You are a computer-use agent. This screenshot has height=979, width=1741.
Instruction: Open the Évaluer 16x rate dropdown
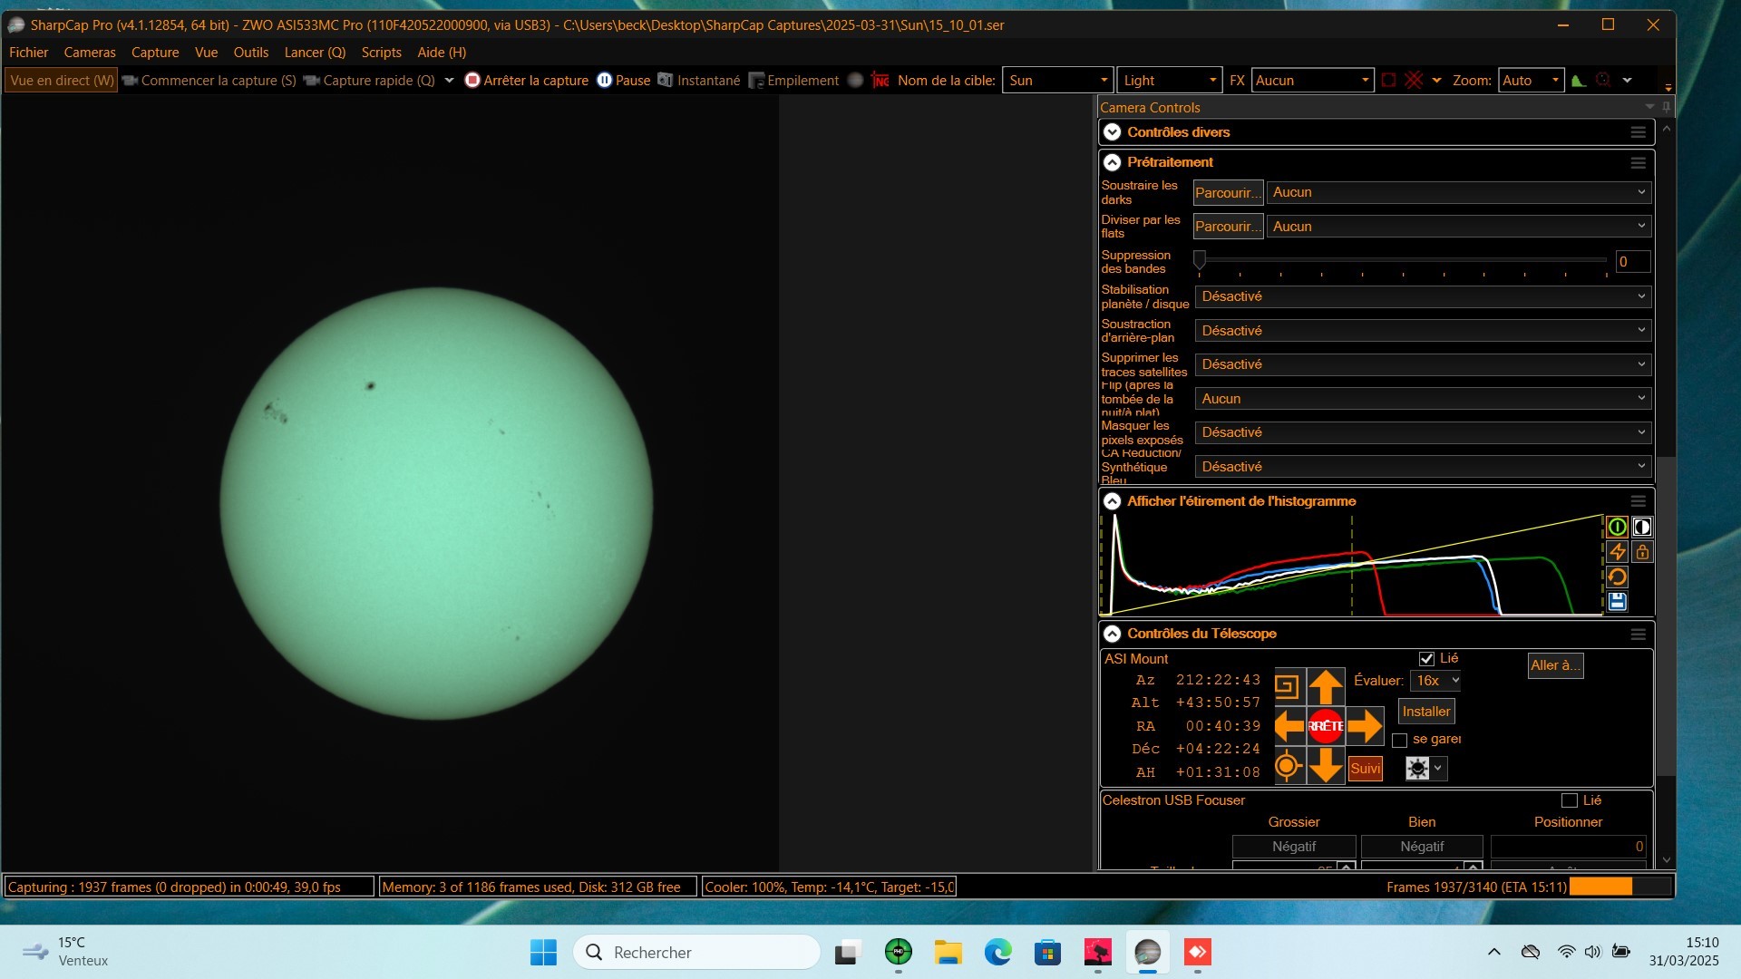coord(1436,681)
